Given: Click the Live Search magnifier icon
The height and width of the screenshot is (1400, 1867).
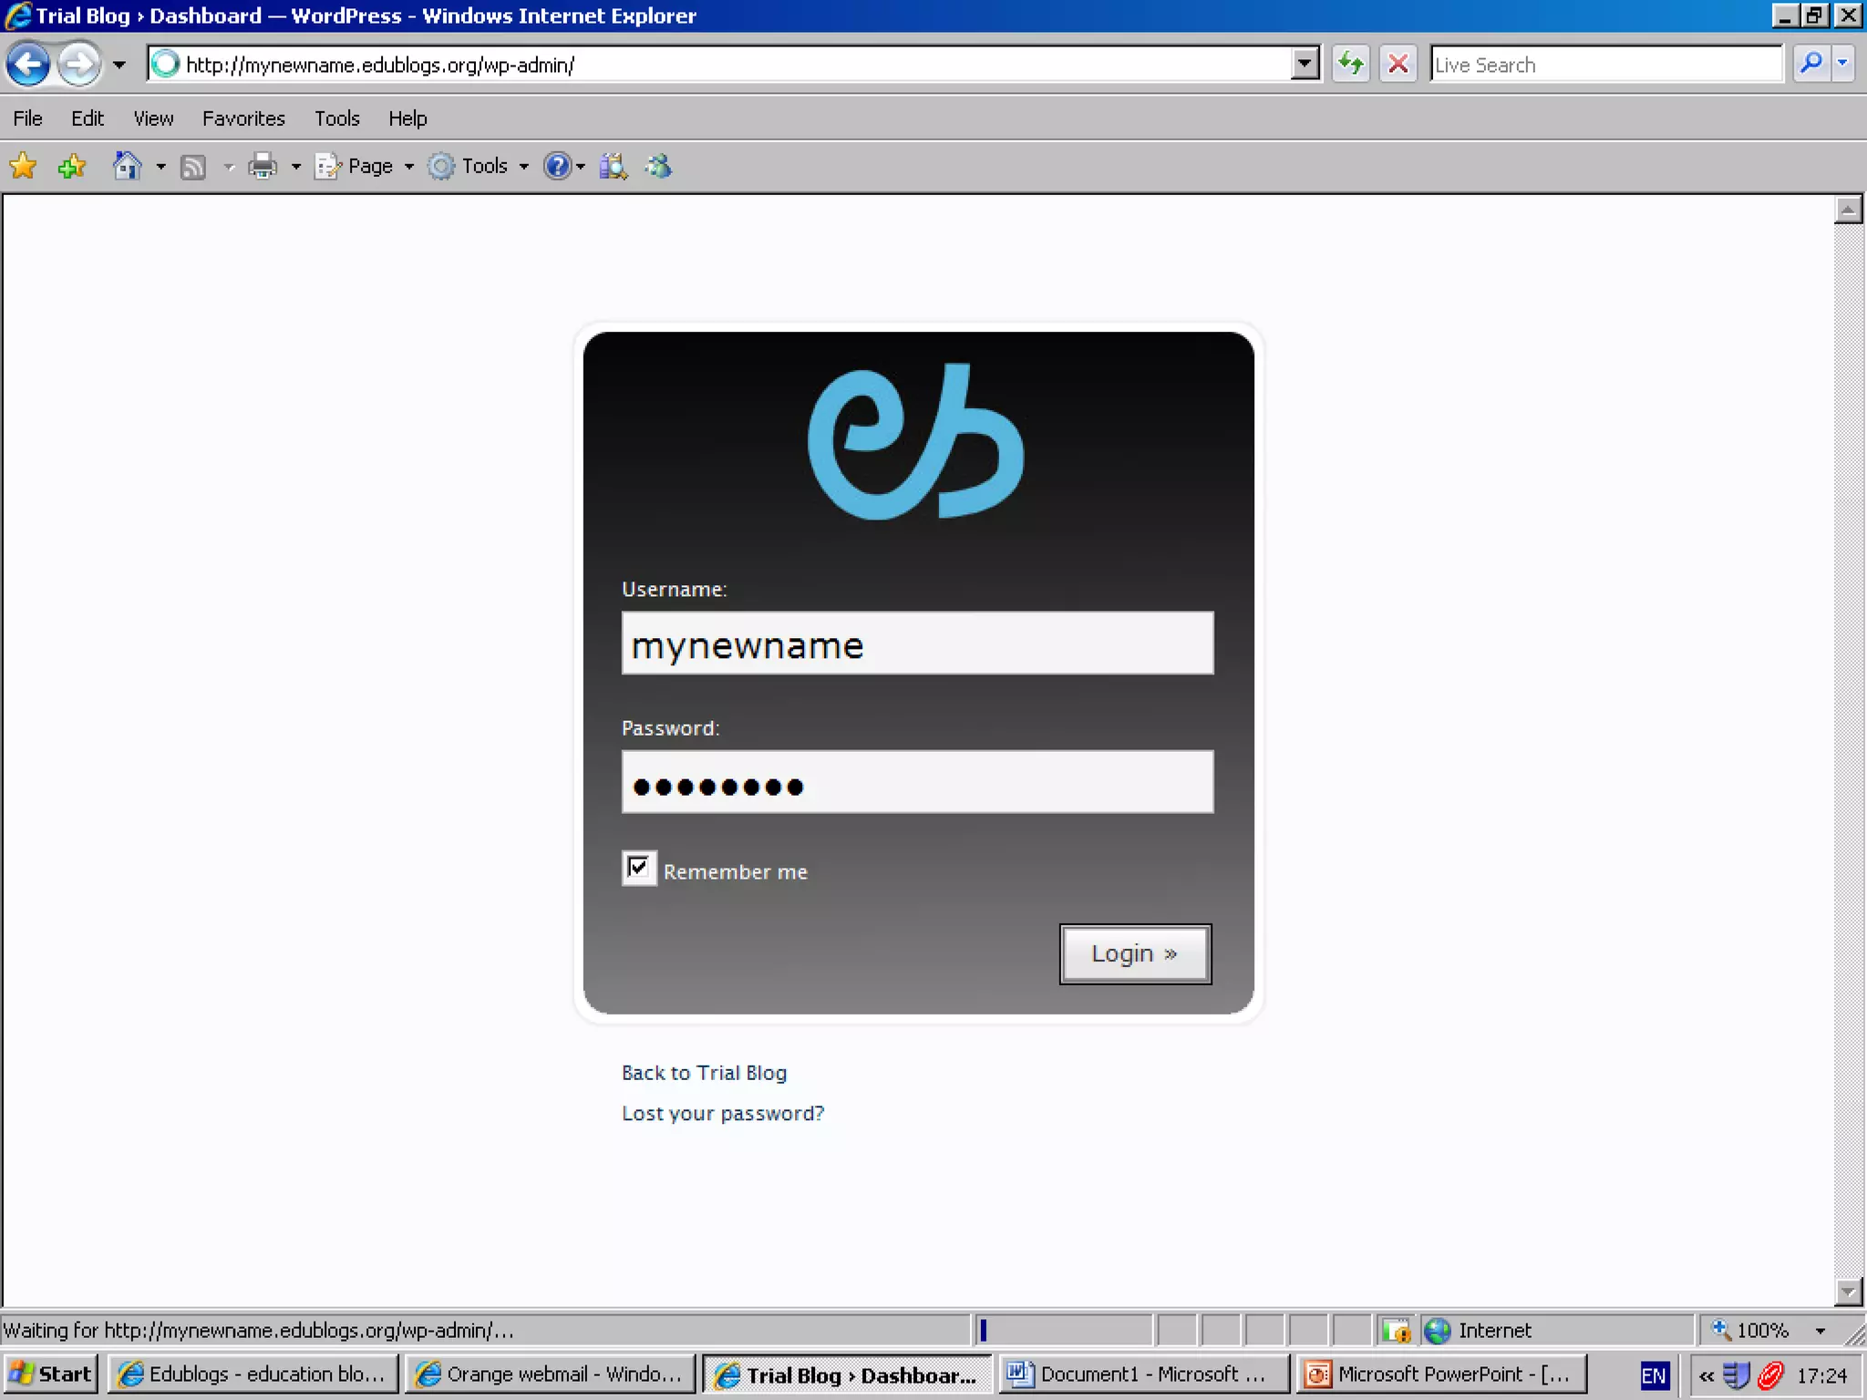Looking at the screenshot, I should (x=1810, y=65).
